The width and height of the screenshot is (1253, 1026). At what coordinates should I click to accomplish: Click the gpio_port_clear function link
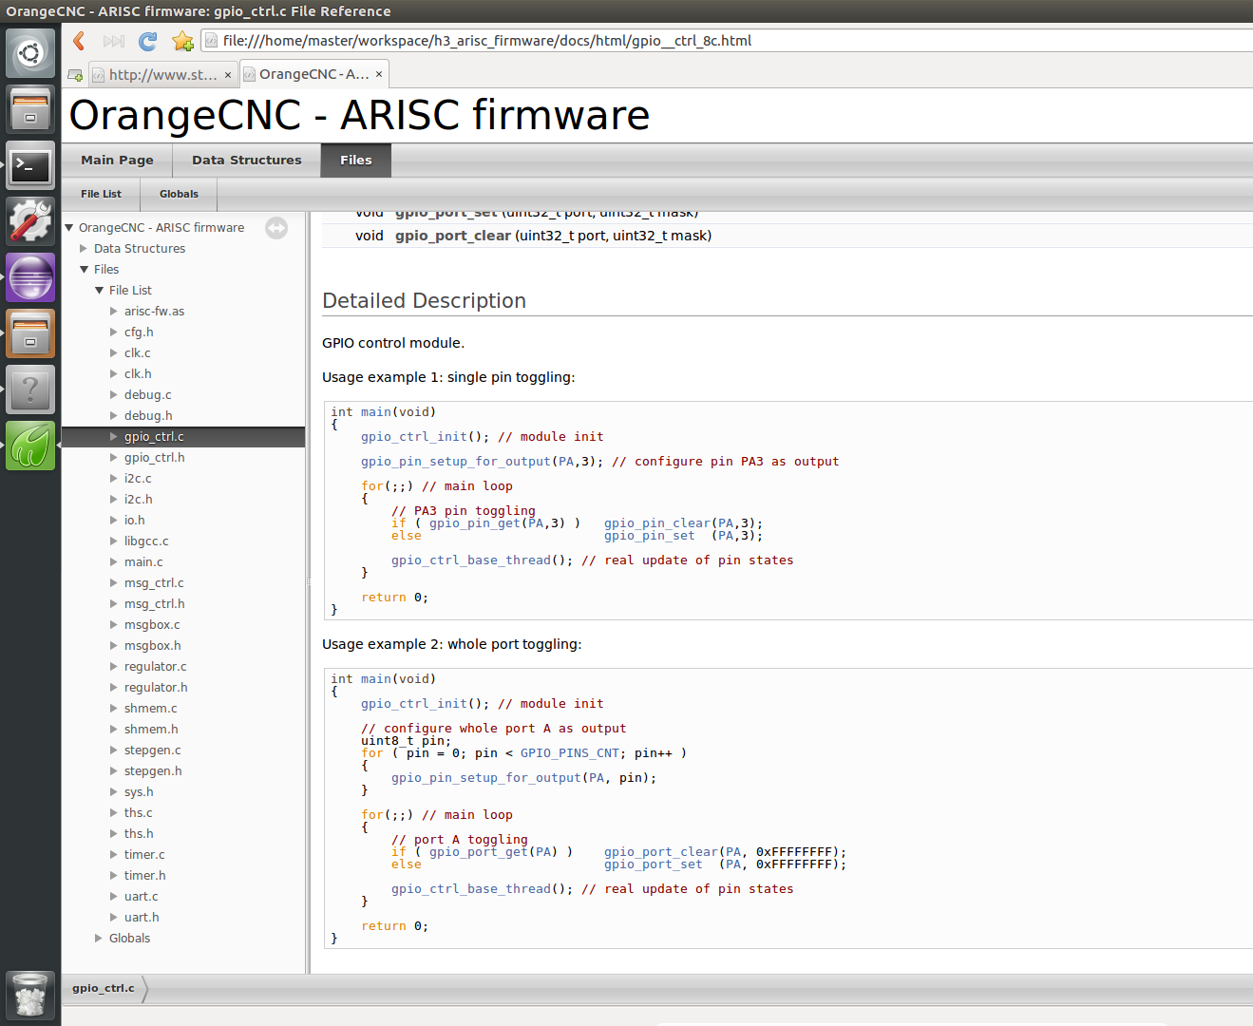pos(452,236)
